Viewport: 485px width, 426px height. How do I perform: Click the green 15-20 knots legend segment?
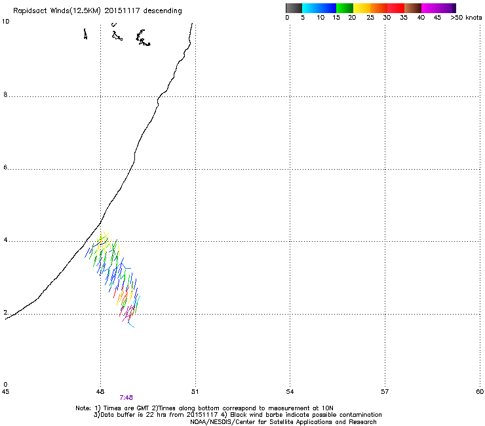point(345,8)
